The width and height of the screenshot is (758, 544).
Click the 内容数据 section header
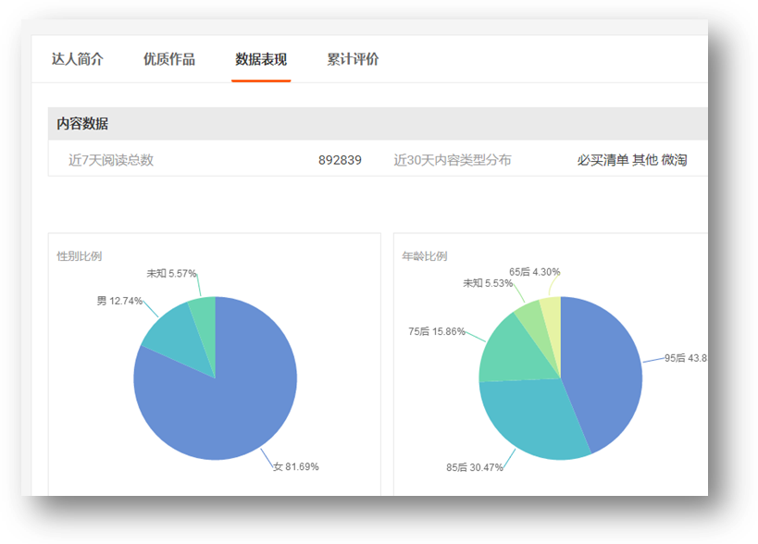[82, 124]
